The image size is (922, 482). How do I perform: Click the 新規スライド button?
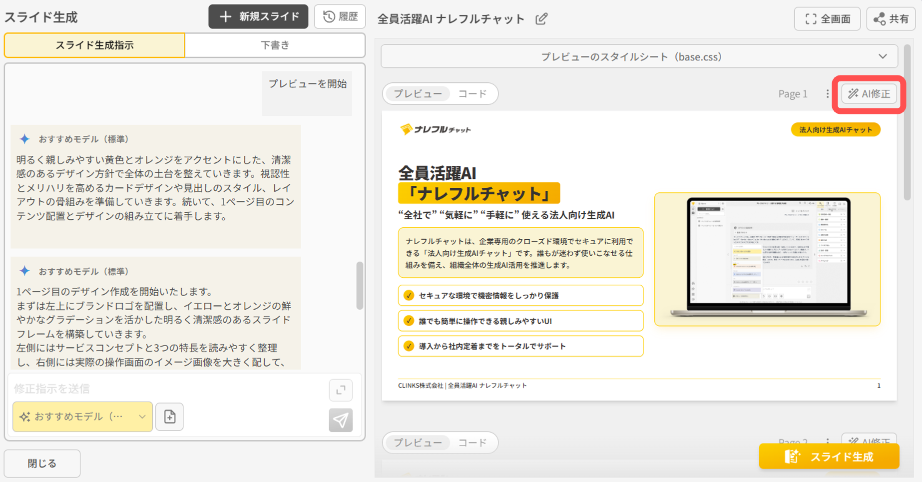pyautogui.click(x=258, y=16)
